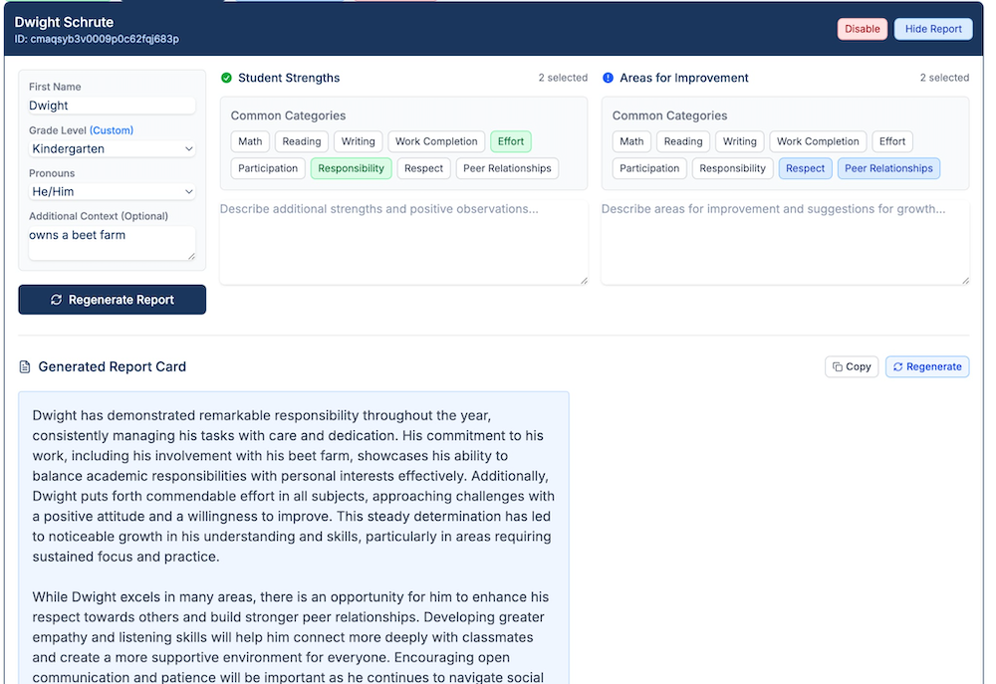Focus the additional strengths description textarea
Screen dimensions: 996x684
(403, 241)
